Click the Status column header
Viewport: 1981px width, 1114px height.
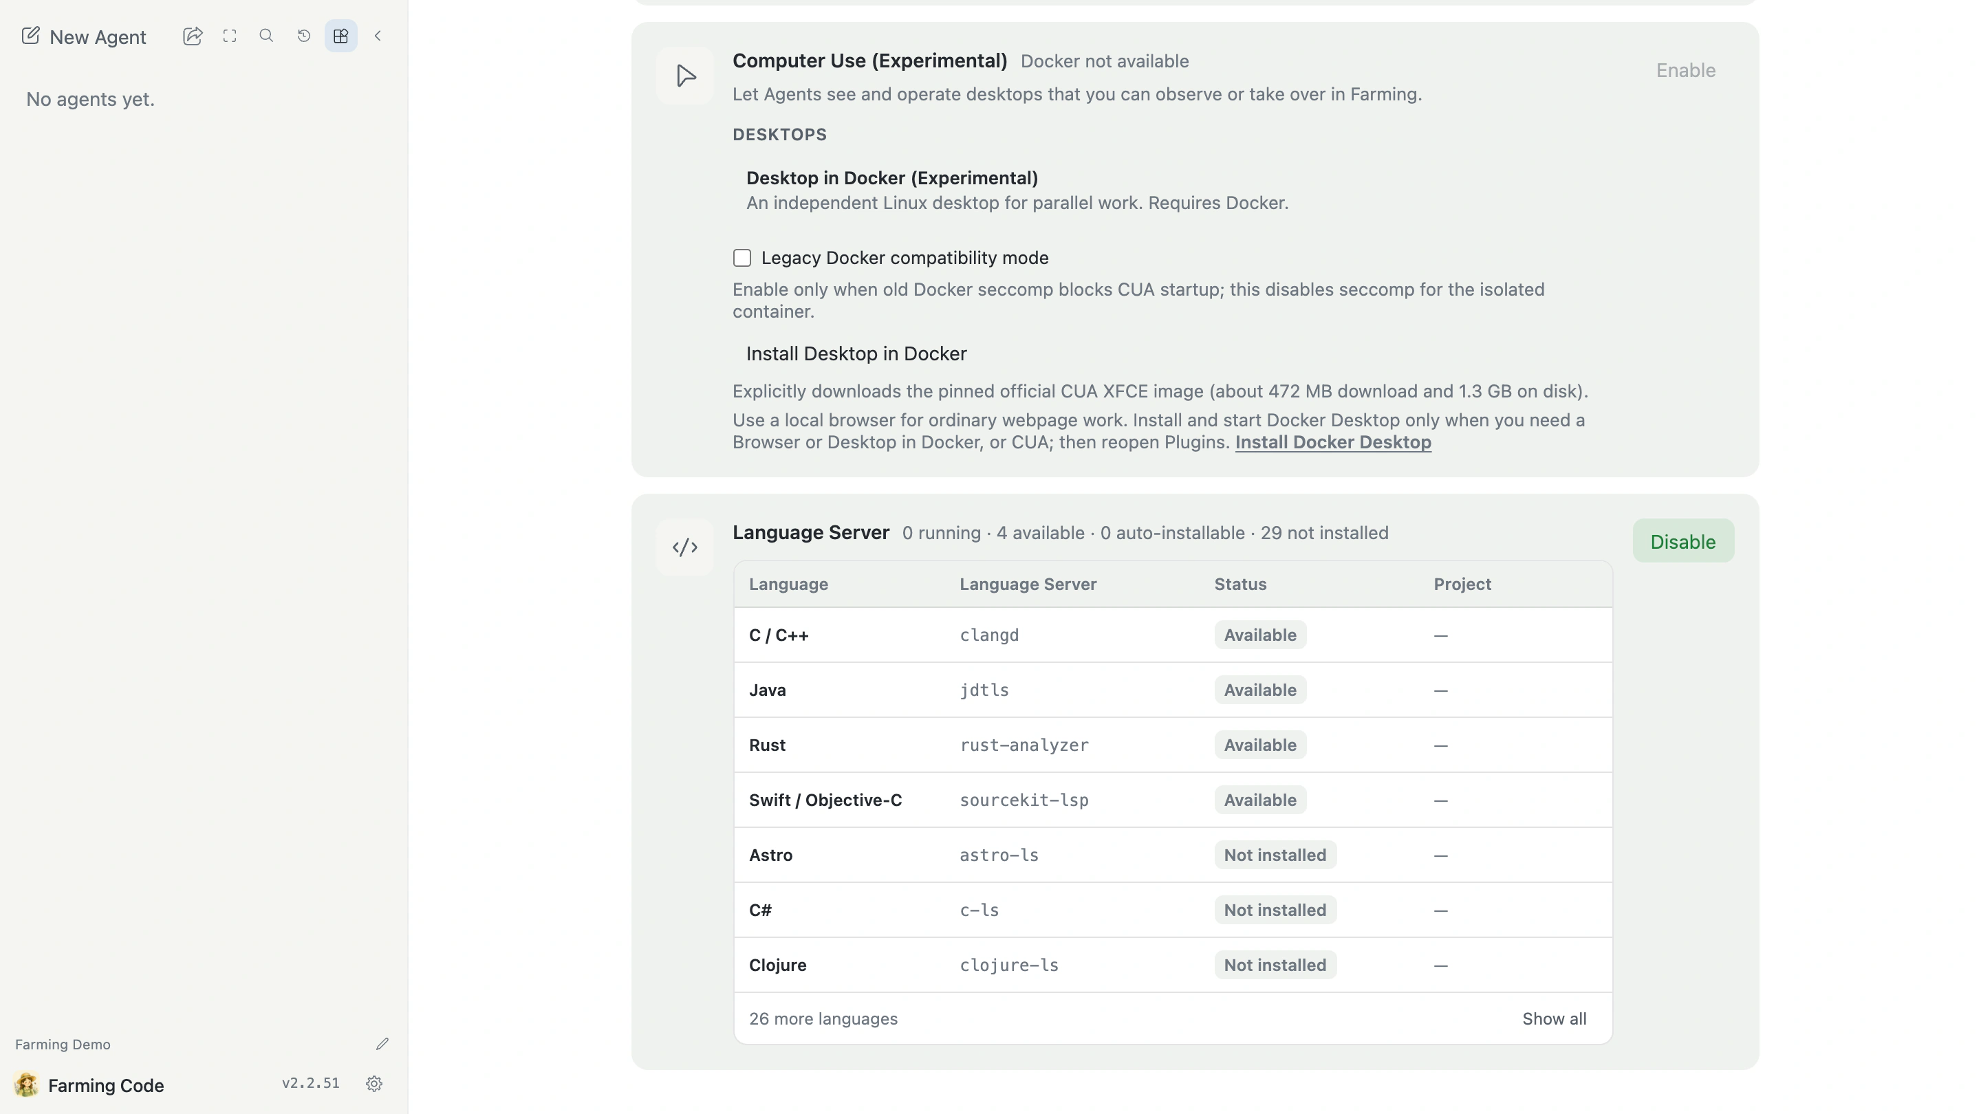point(1240,585)
